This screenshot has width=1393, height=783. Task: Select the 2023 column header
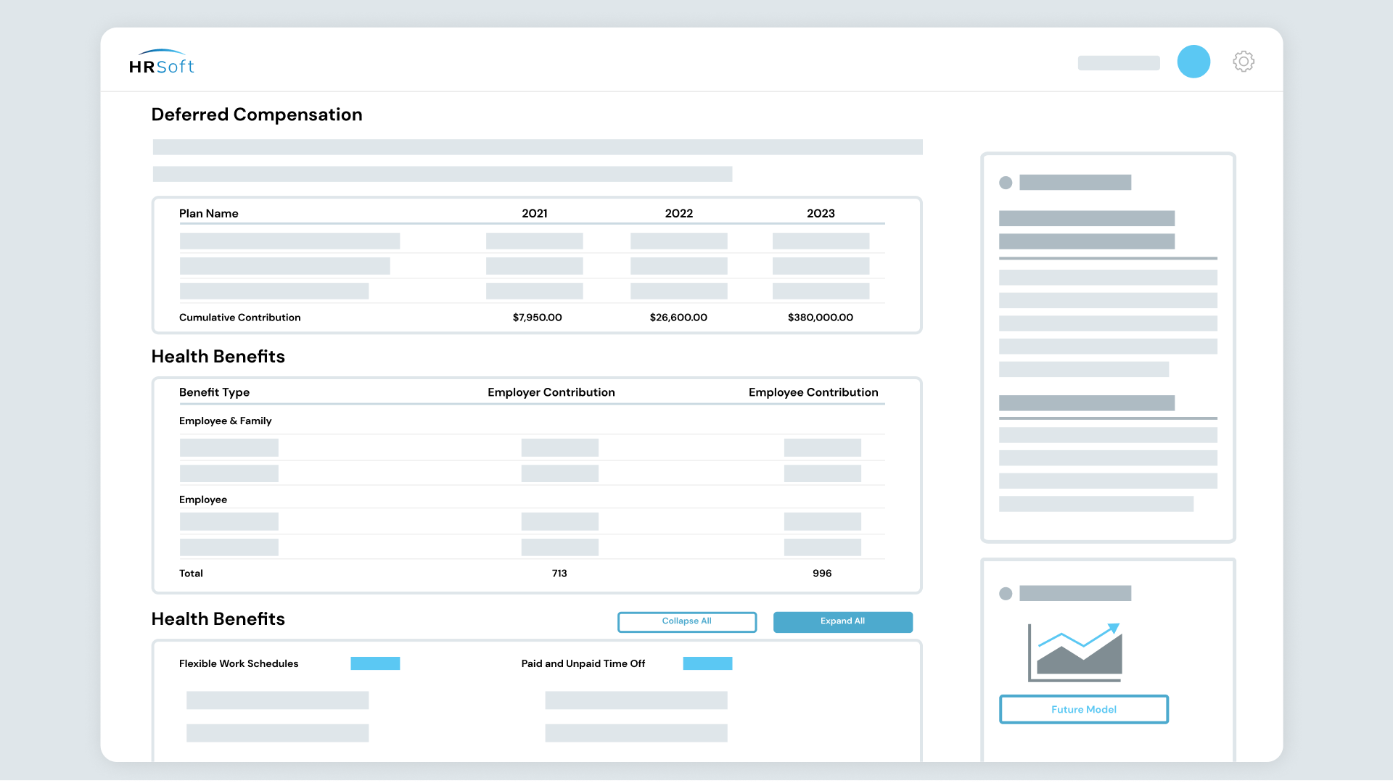pyautogui.click(x=821, y=213)
